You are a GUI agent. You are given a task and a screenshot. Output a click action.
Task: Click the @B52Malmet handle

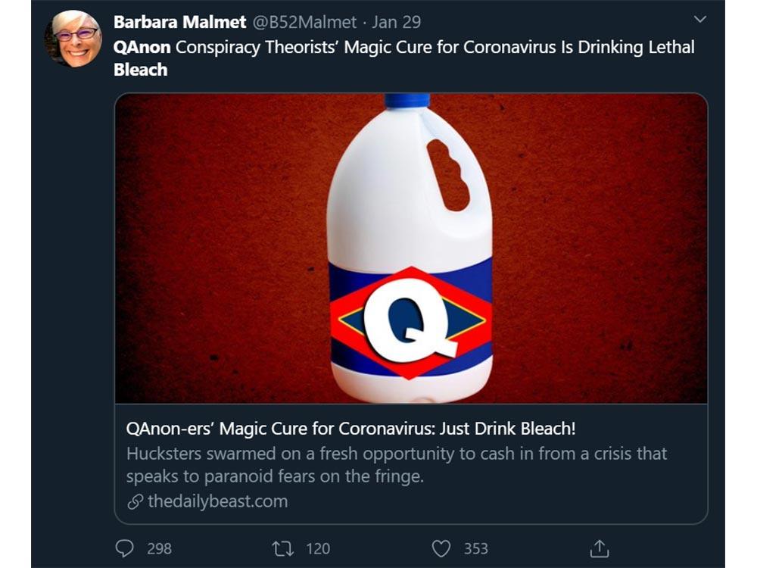click(x=306, y=22)
